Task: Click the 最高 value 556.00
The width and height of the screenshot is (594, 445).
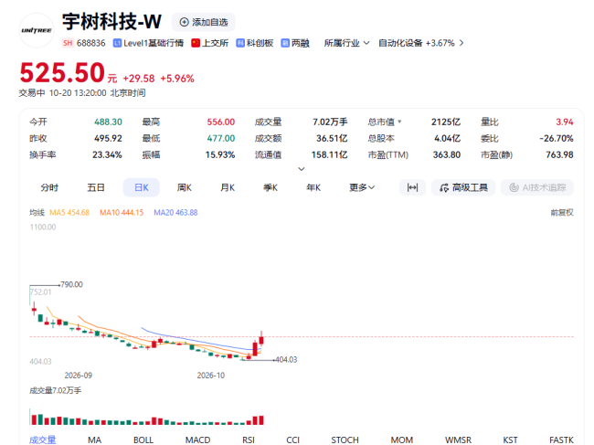Action: coord(221,122)
